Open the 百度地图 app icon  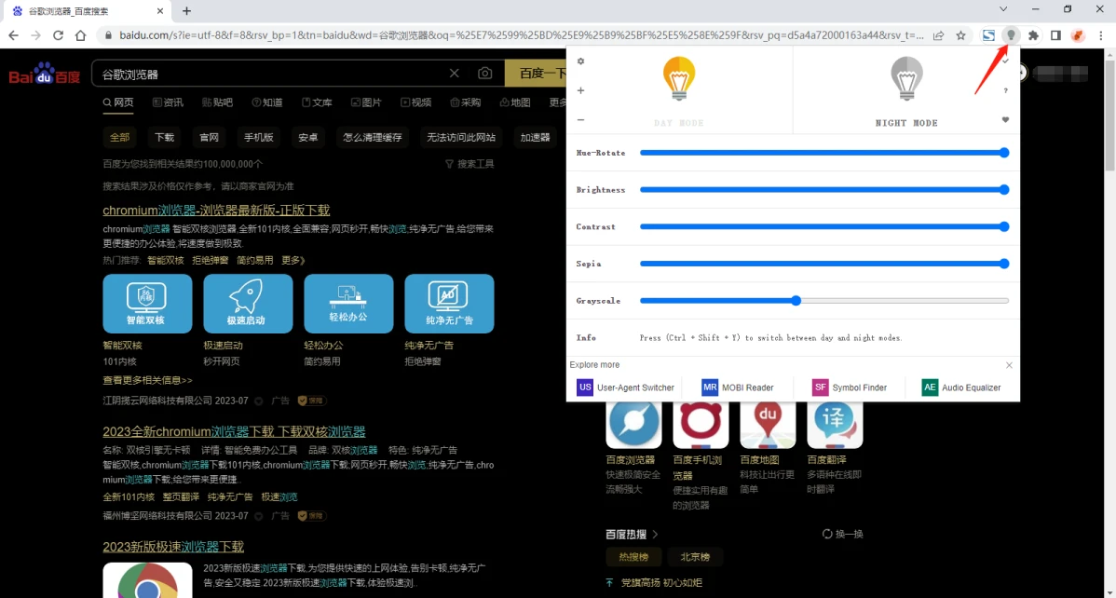[x=768, y=425]
